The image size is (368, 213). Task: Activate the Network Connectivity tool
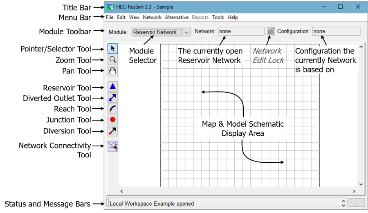point(113,146)
